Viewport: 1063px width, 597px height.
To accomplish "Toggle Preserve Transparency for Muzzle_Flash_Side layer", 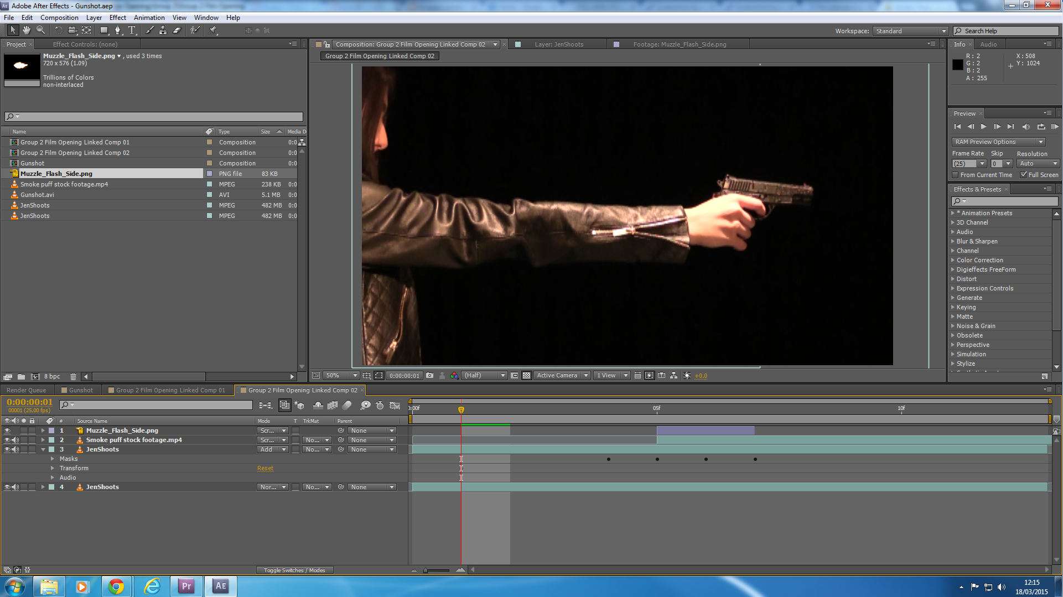I will pos(295,430).
